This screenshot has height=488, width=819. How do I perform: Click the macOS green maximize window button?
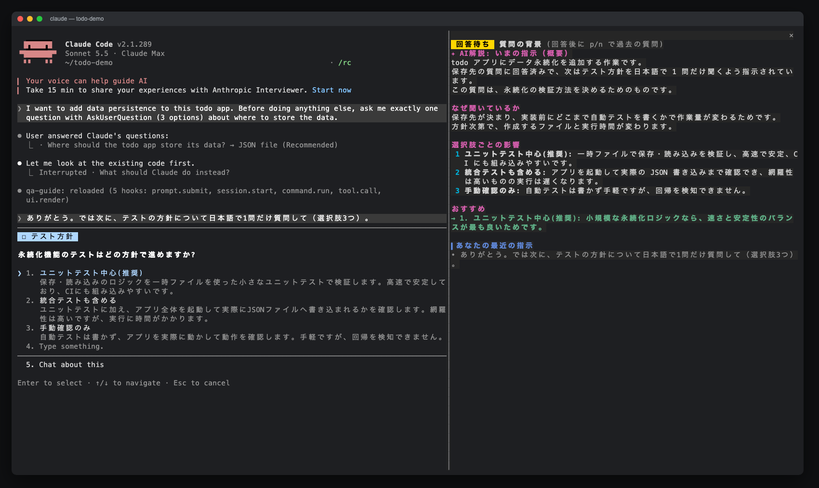click(x=40, y=19)
